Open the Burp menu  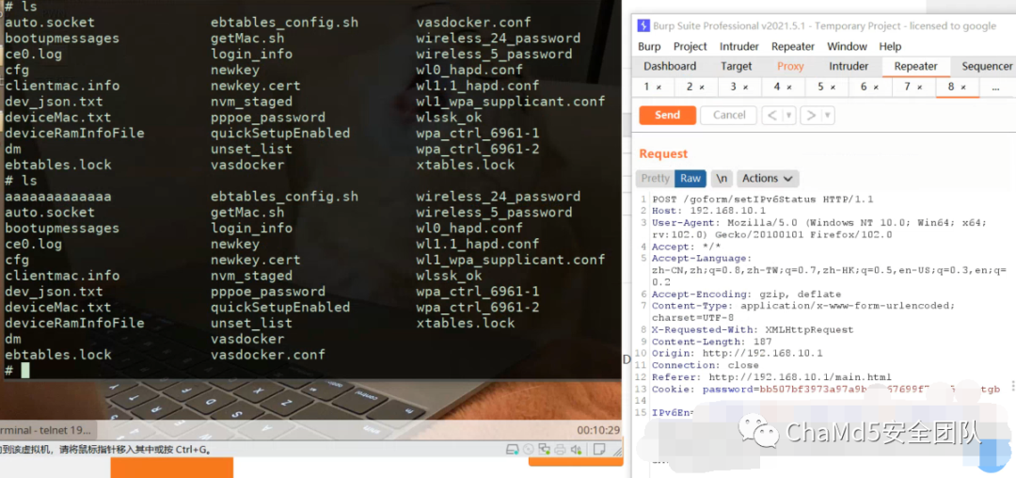[x=649, y=47]
